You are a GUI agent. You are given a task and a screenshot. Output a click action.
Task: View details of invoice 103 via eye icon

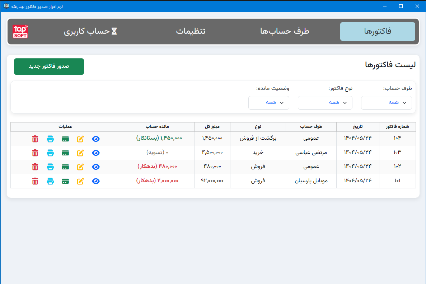pos(95,153)
